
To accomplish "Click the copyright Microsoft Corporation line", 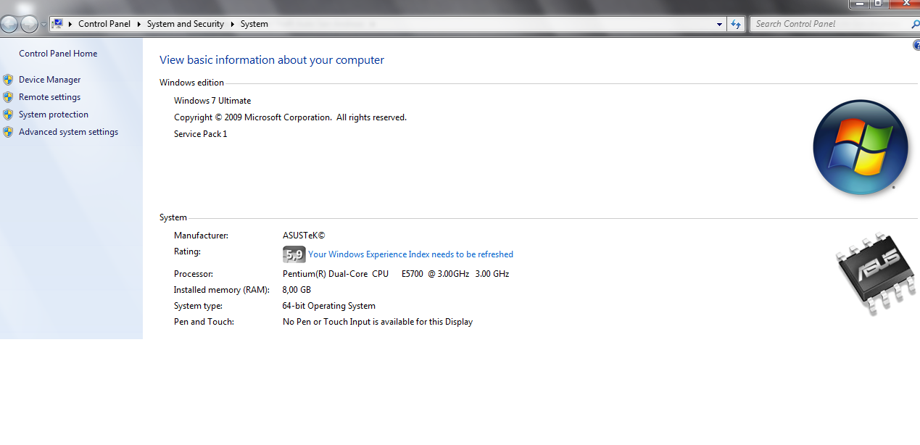I will click(x=290, y=117).
